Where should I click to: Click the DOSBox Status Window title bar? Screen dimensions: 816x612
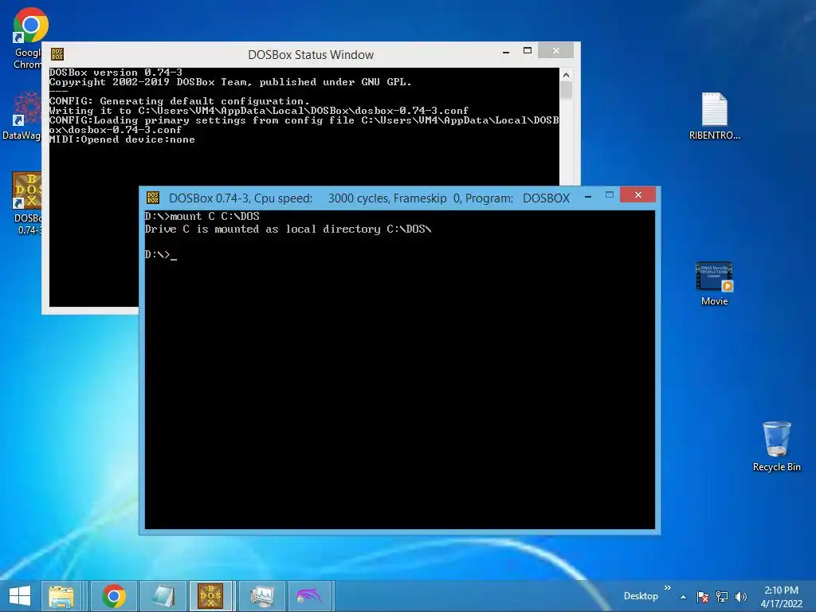311,55
